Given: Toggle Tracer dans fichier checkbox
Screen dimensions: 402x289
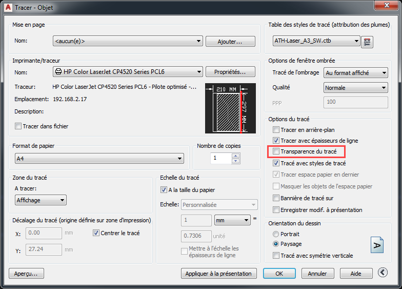Looking at the screenshot, I should 18,126.
